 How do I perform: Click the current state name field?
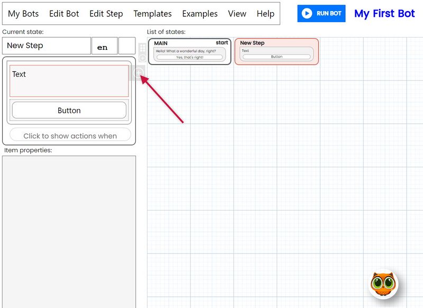point(46,46)
